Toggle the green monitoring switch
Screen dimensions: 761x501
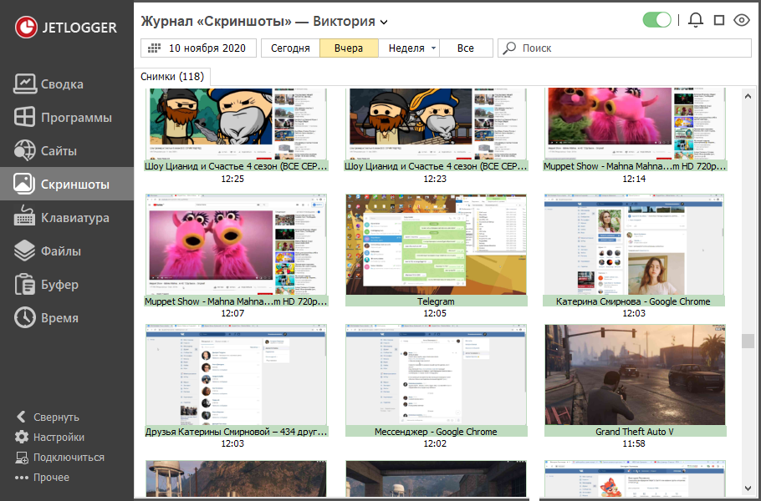click(x=656, y=21)
